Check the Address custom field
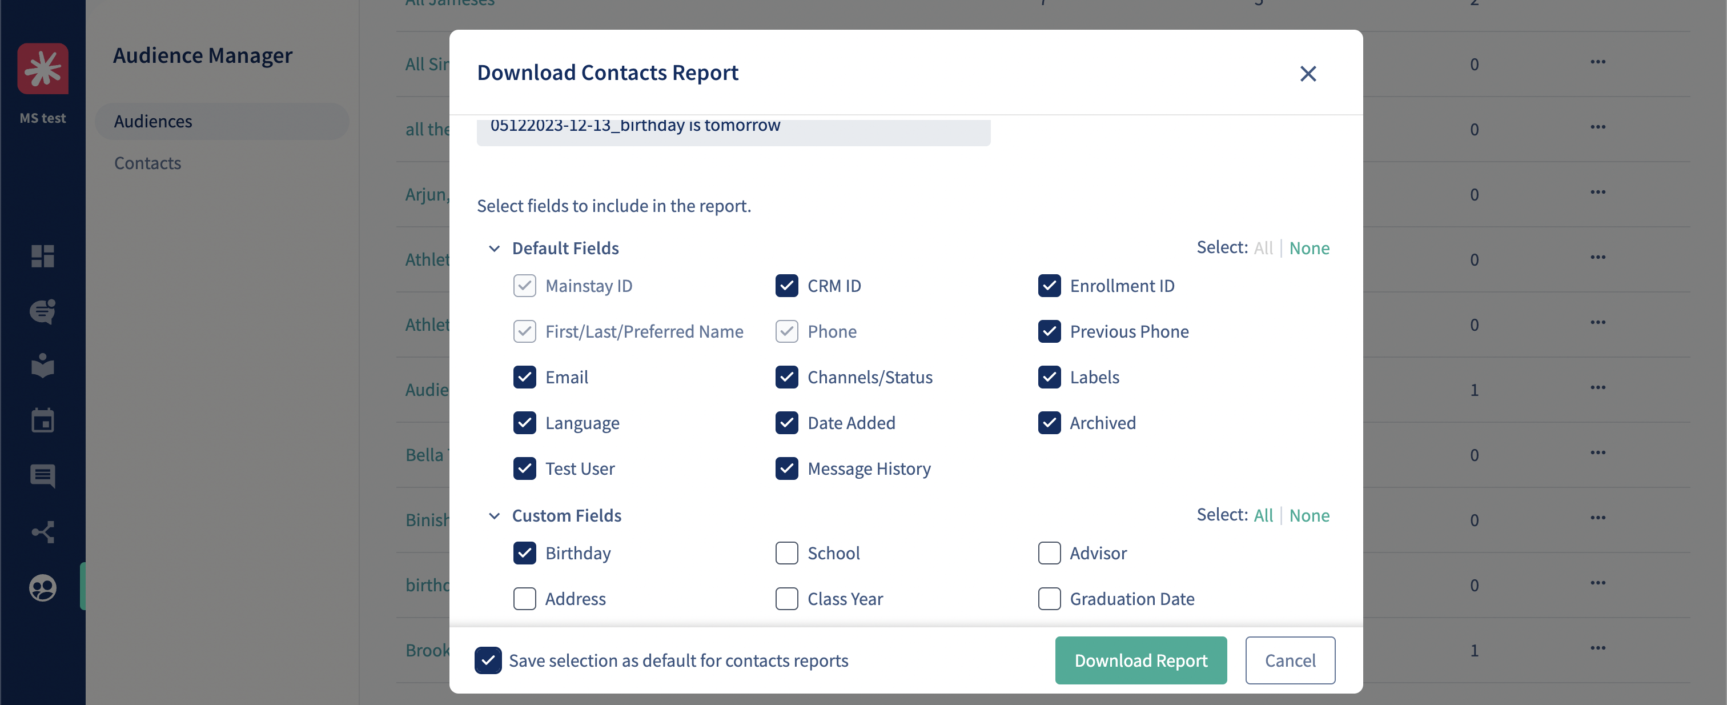Viewport: 1727px width, 705px height. pos(524,598)
